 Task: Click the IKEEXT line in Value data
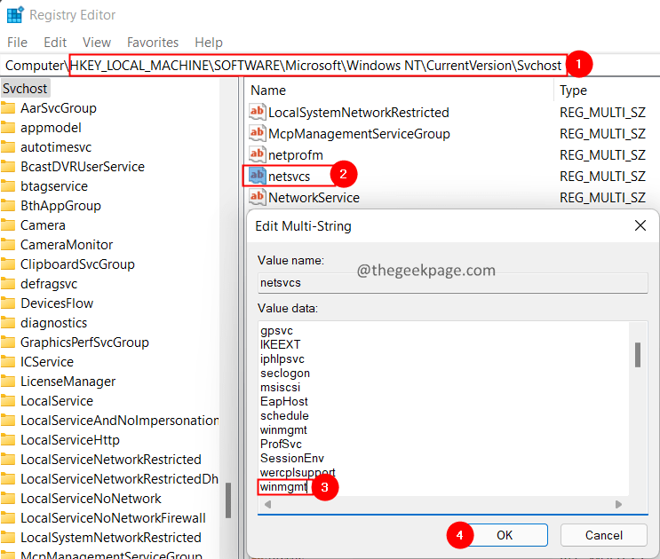point(280,344)
